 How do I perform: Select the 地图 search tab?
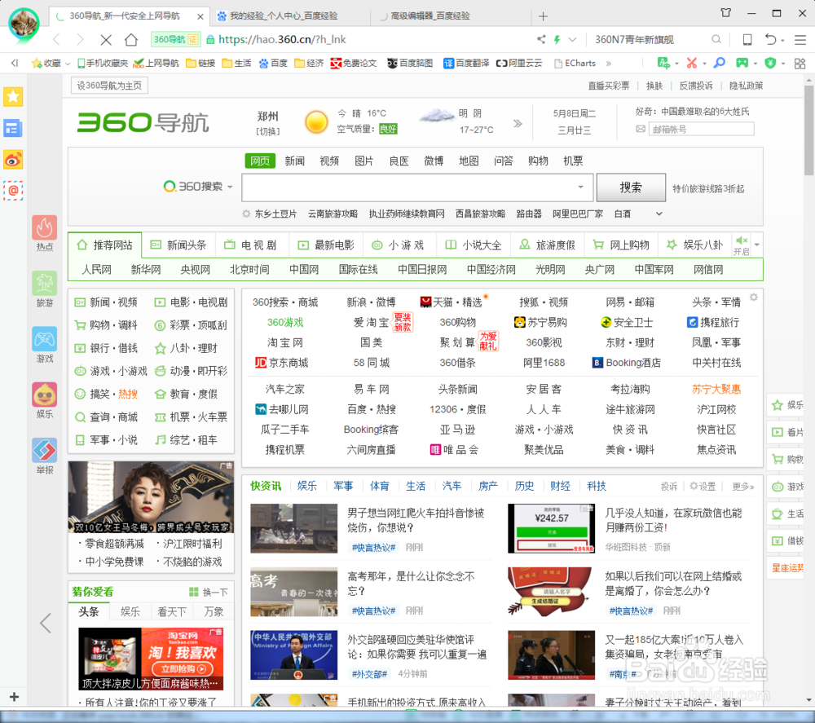coord(469,161)
